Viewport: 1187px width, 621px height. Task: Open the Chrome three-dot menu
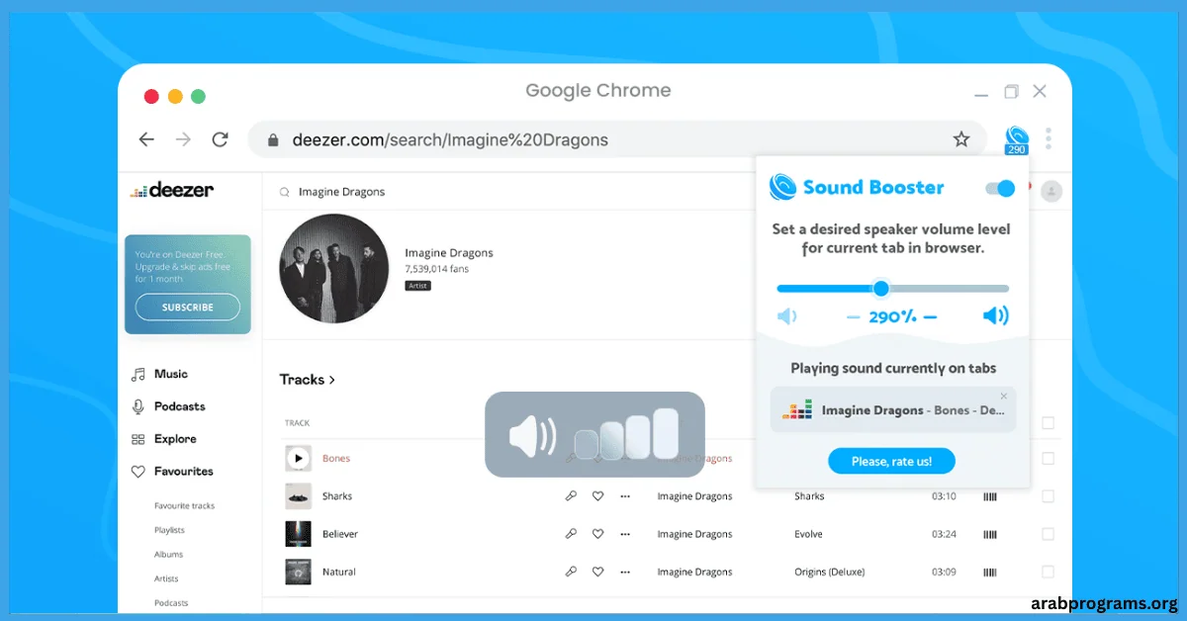tap(1049, 138)
